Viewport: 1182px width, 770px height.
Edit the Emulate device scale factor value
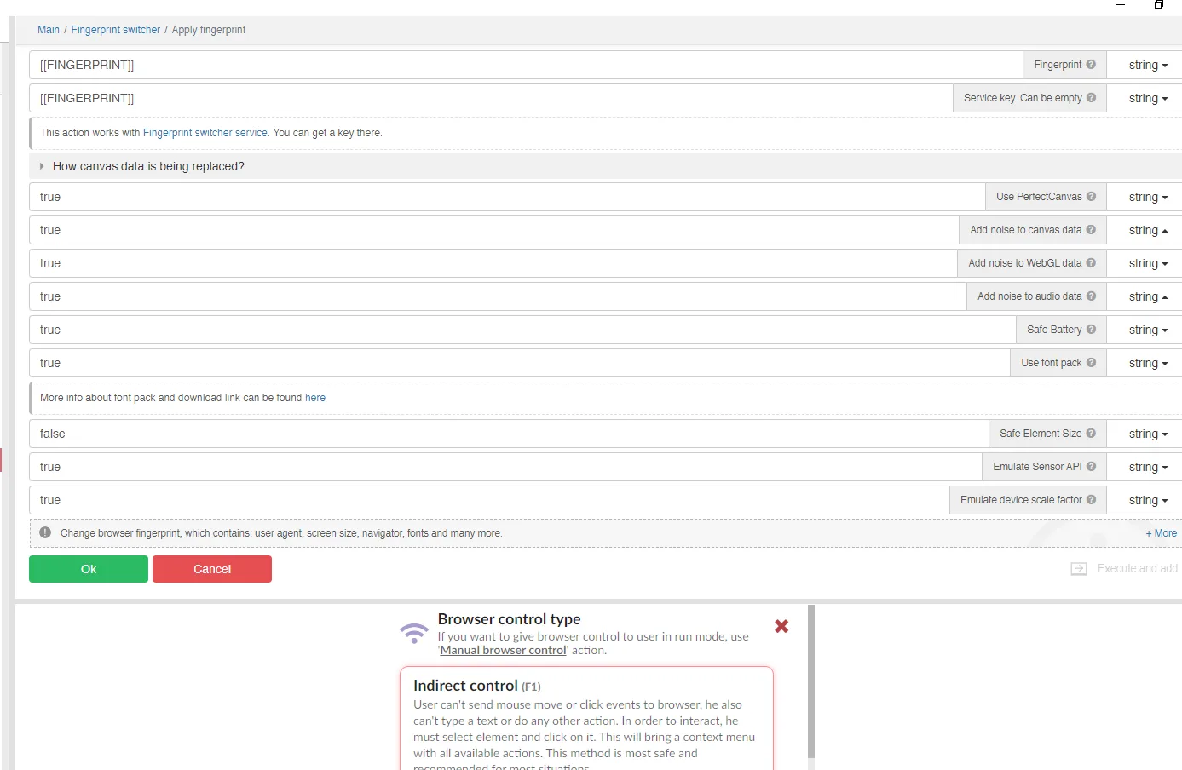tap(489, 500)
